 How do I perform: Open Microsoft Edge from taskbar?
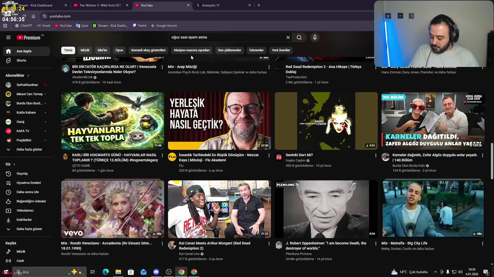pos(105,272)
